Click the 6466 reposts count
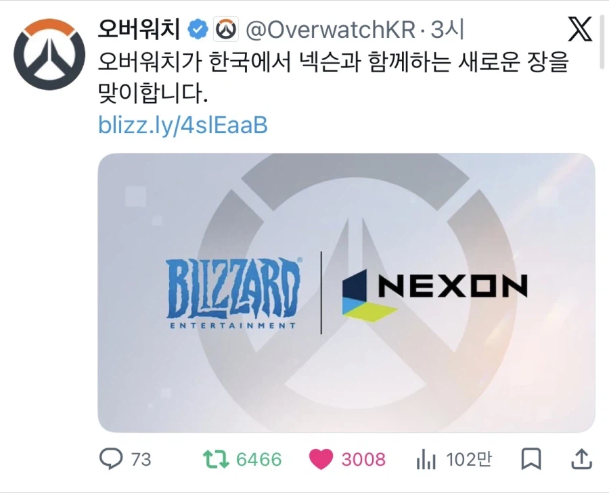609x499 pixels. (258, 459)
